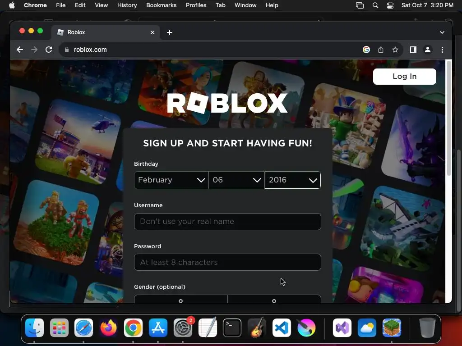
Task: Open App Store from the Dock
Action: point(158,328)
